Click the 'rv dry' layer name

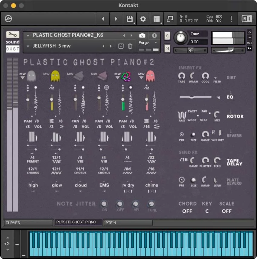coord(128,185)
